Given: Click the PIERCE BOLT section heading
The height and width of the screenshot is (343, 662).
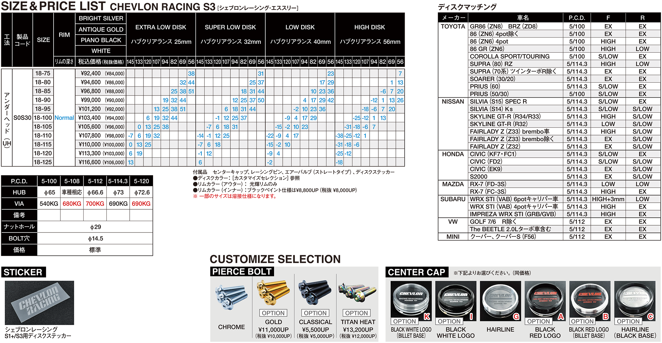Looking at the screenshot, I should [x=242, y=272].
